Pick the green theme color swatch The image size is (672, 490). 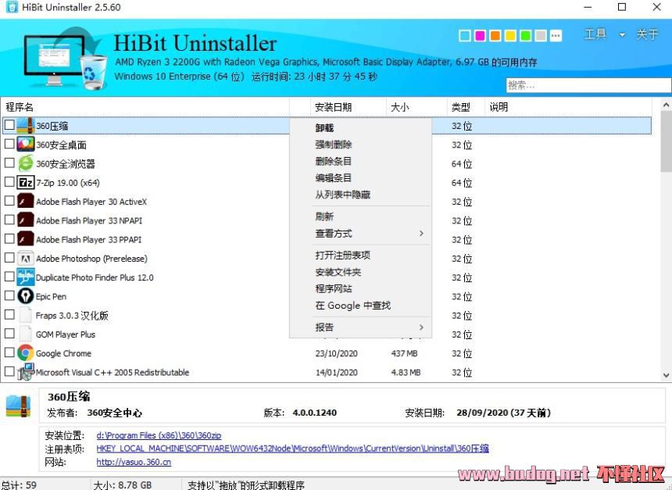point(525,36)
